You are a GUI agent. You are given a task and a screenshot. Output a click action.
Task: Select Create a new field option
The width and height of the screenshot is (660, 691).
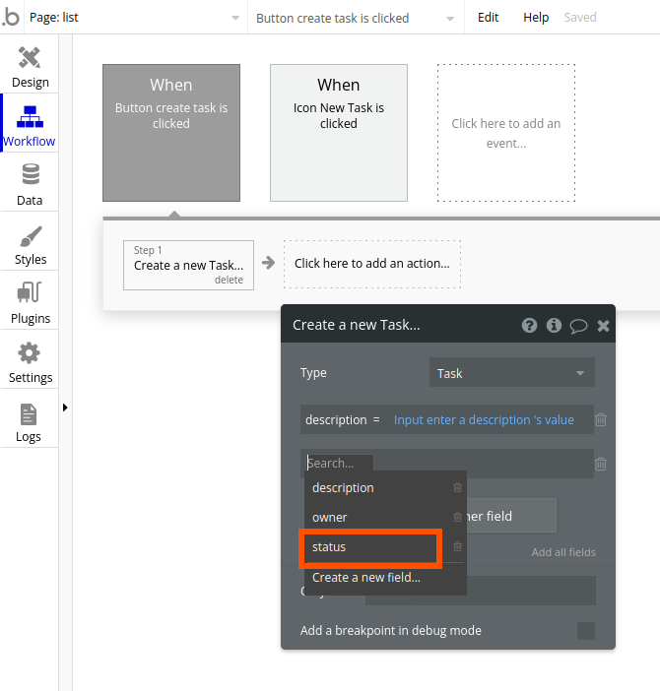click(x=385, y=577)
